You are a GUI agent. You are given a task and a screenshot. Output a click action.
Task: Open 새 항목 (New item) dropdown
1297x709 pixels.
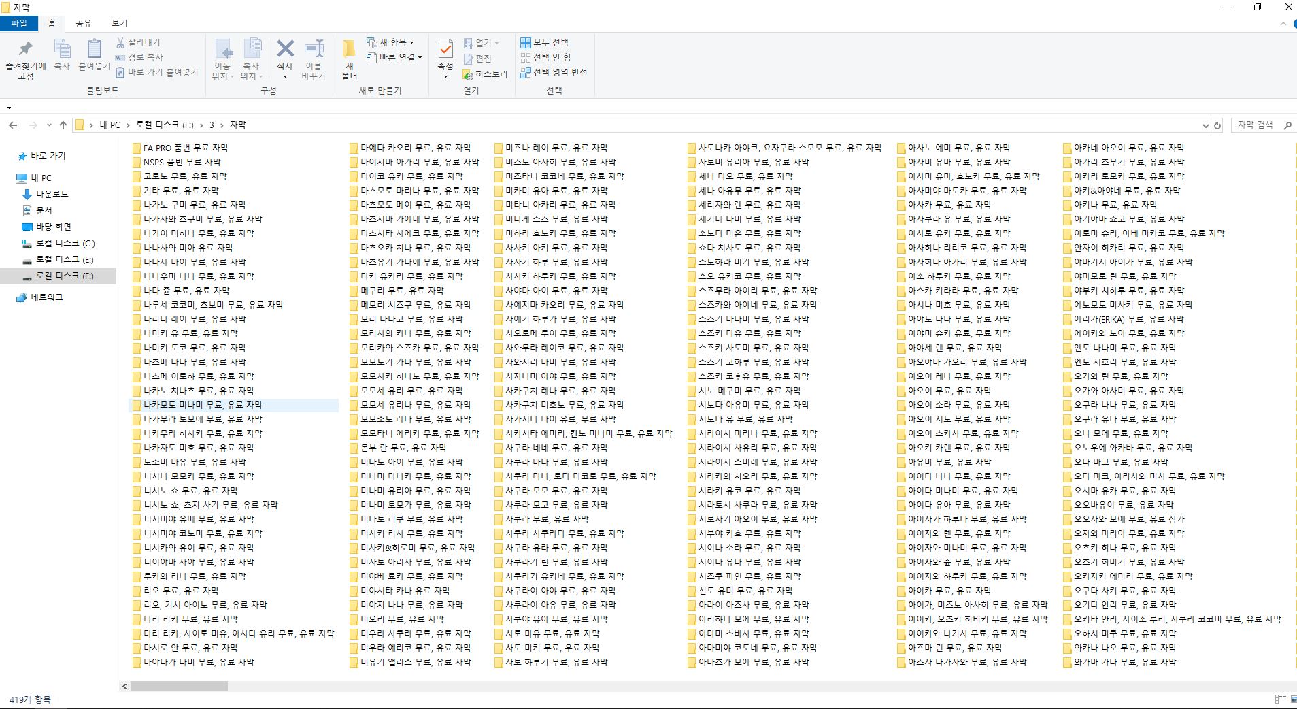click(x=390, y=42)
